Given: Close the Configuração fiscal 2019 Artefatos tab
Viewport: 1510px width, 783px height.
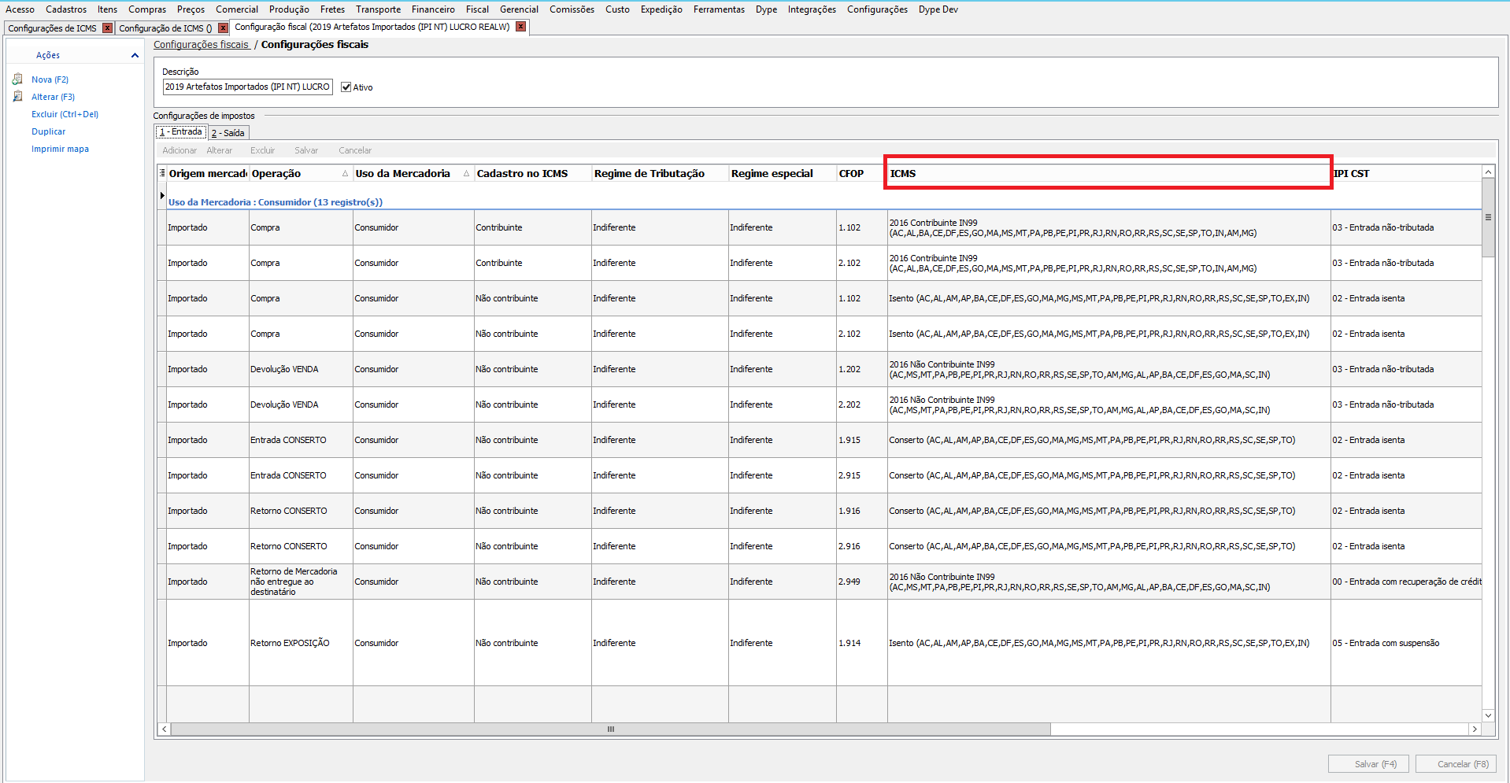Looking at the screenshot, I should click(x=520, y=27).
